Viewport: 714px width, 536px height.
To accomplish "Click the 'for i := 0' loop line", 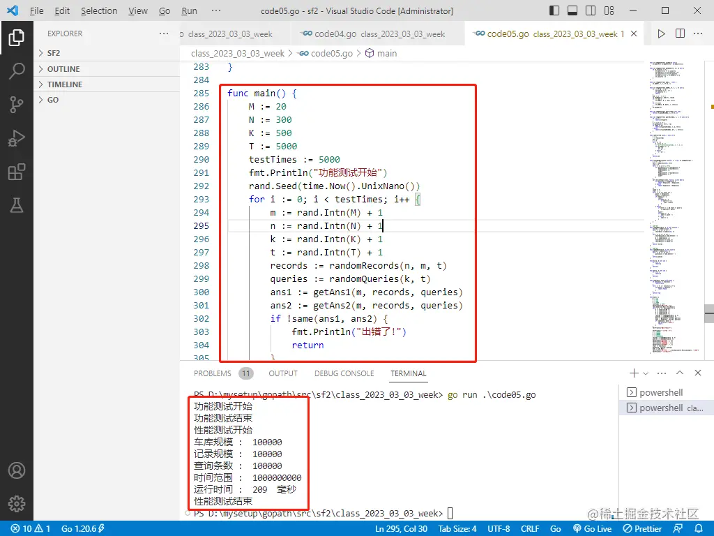I will [335, 199].
